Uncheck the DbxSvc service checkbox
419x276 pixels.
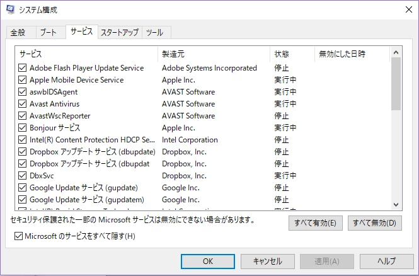click(x=22, y=176)
